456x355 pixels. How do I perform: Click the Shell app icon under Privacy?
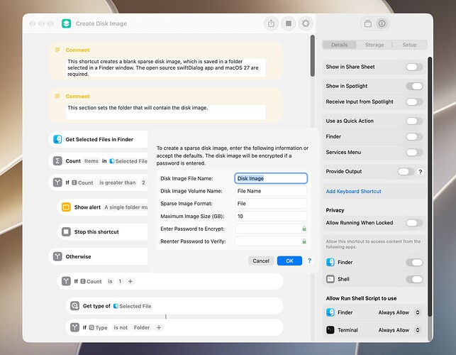(330, 279)
